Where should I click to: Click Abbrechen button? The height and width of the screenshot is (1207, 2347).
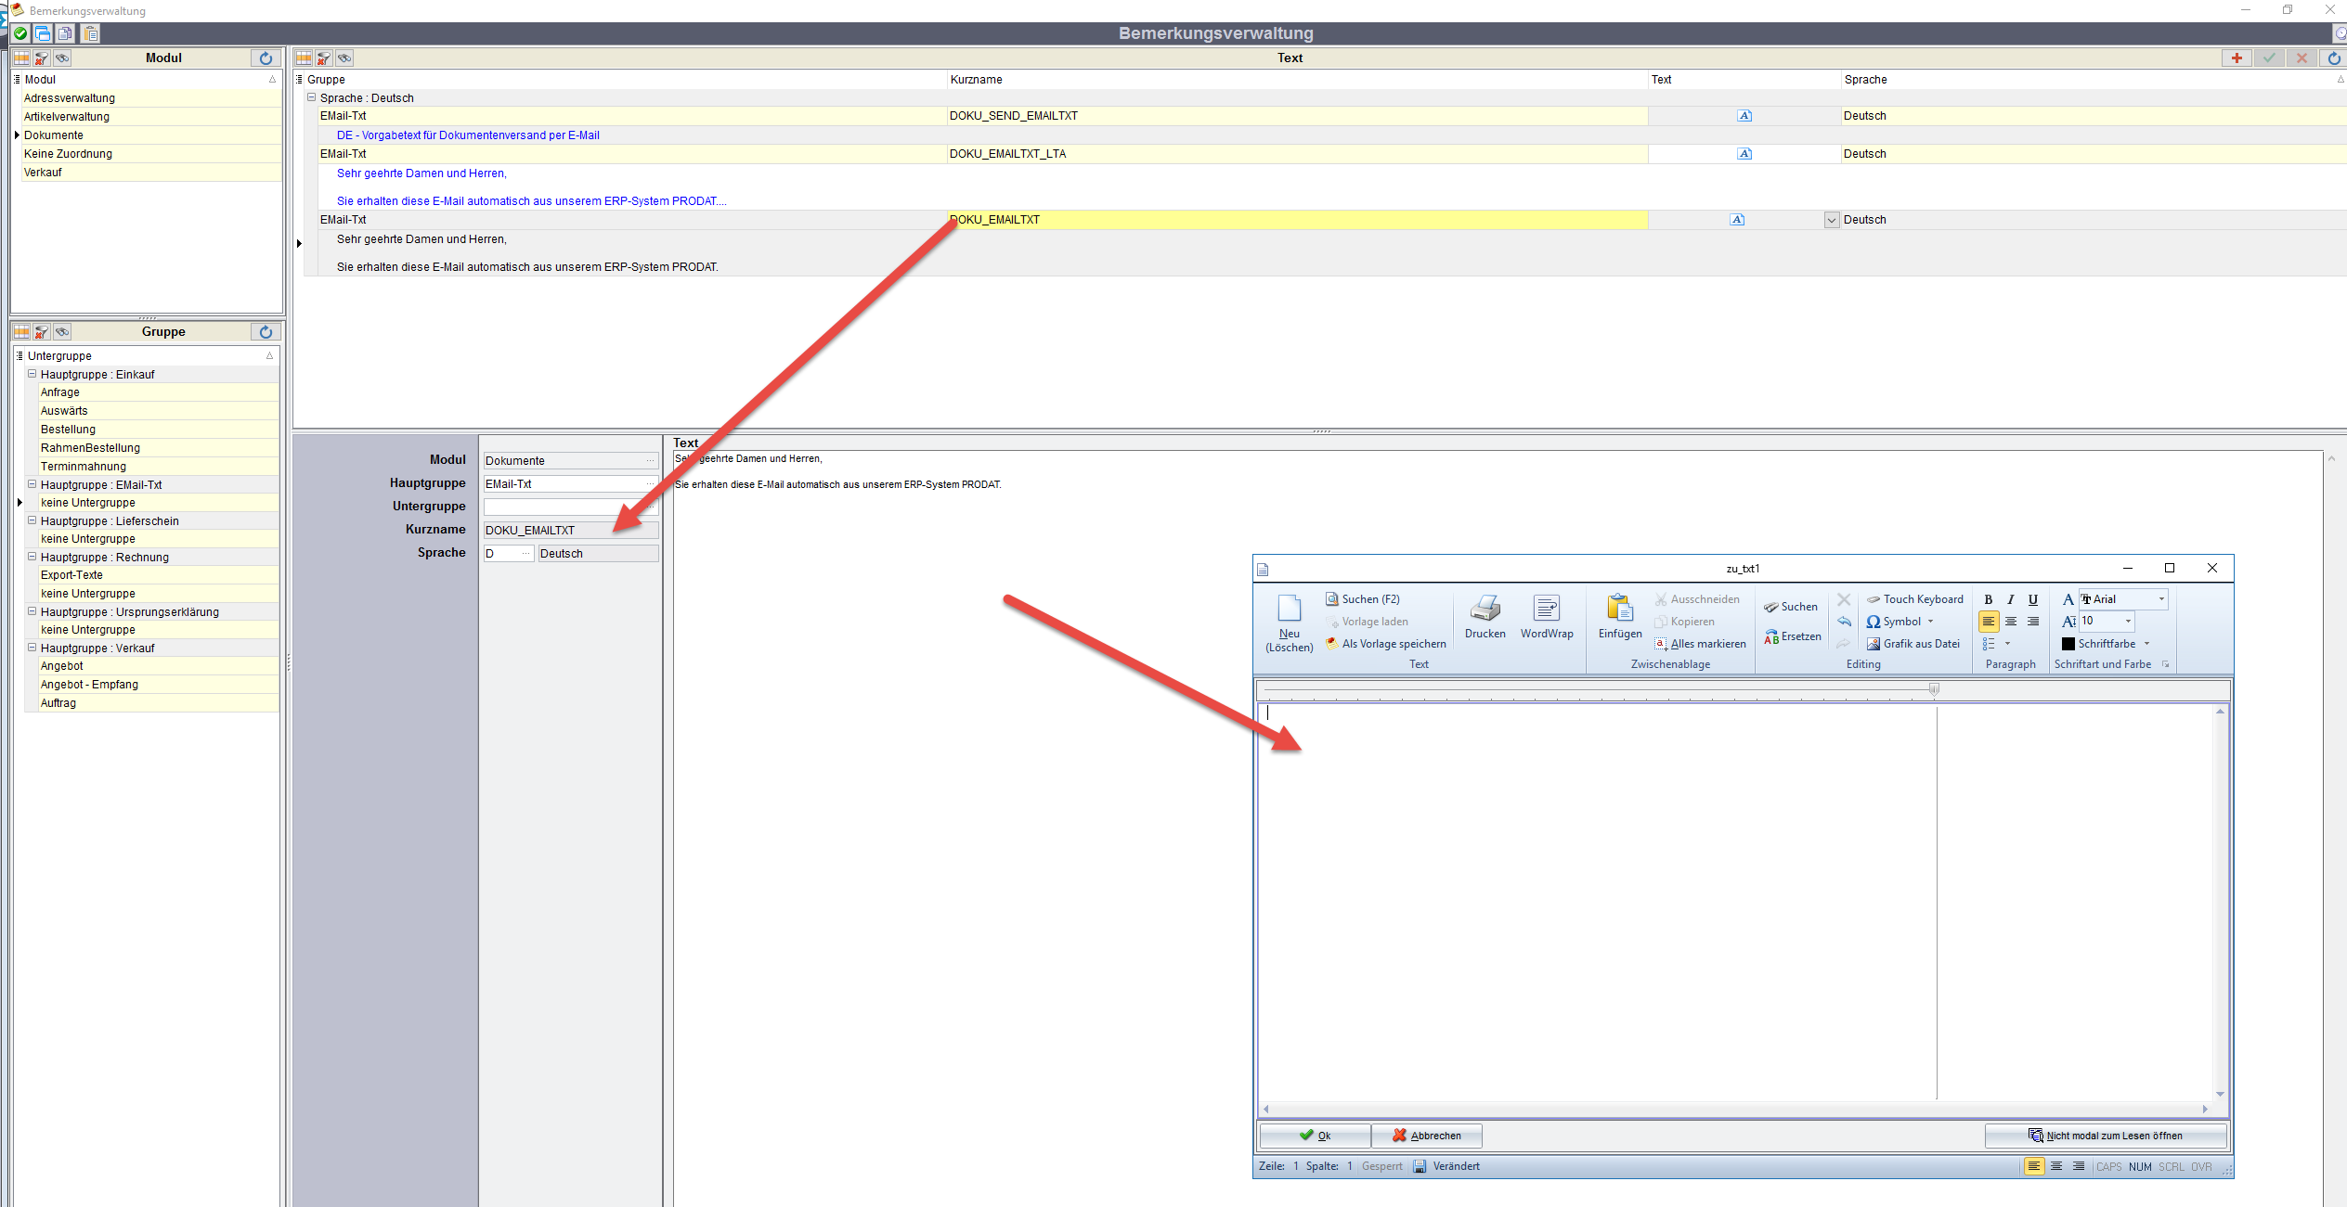tap(1426, 1136)
